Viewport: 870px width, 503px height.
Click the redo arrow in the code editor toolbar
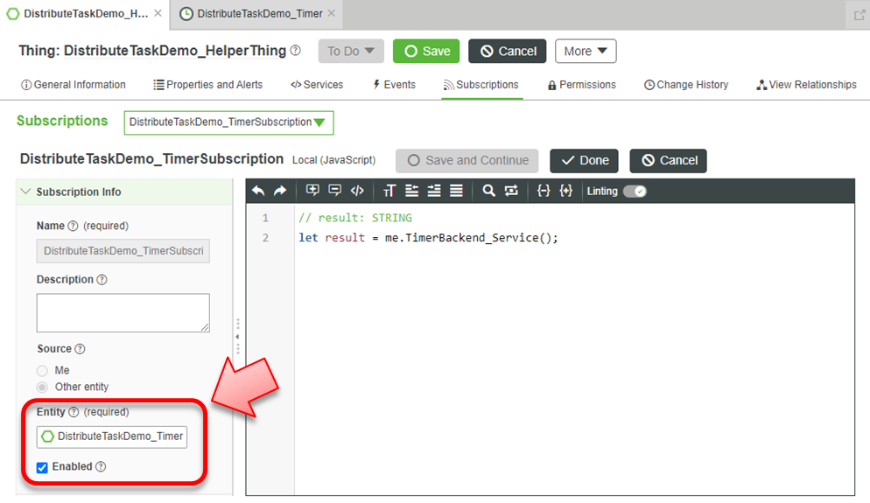click(280, 192)
